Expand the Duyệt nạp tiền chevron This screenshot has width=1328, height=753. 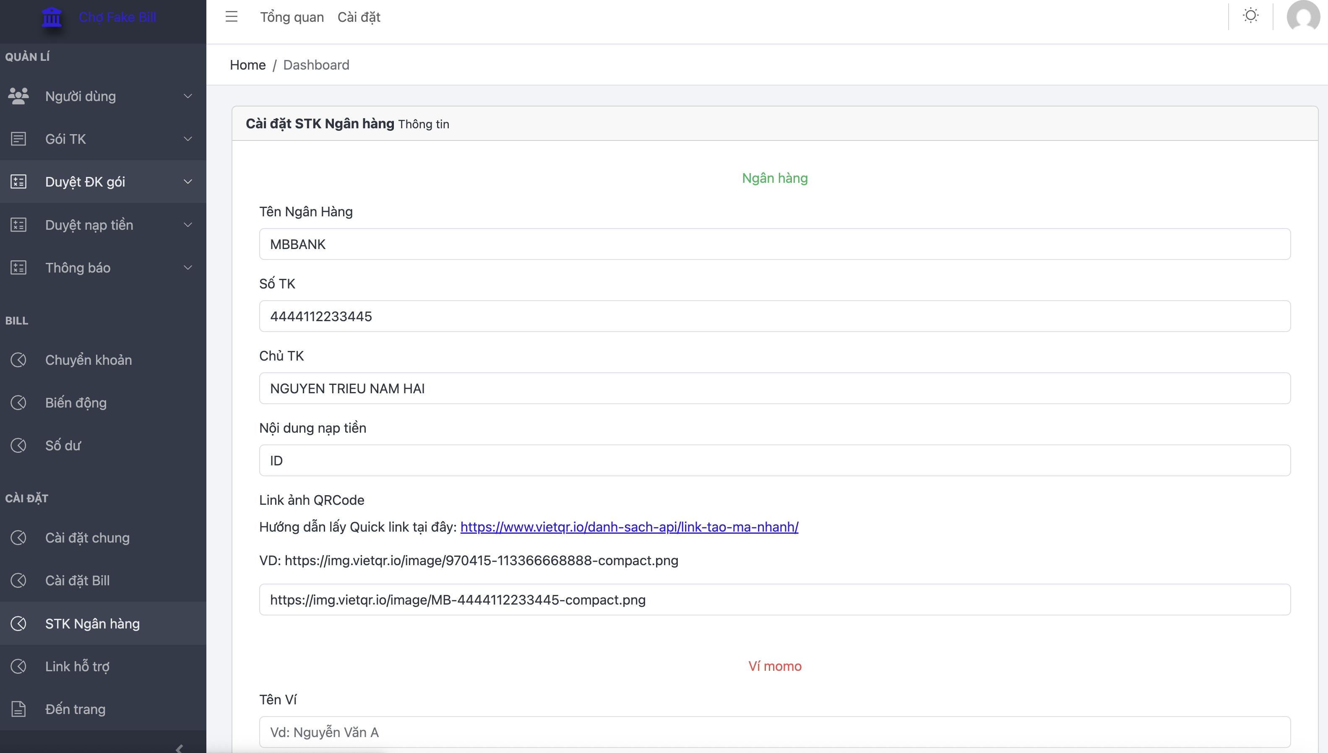tap(188, 225)
